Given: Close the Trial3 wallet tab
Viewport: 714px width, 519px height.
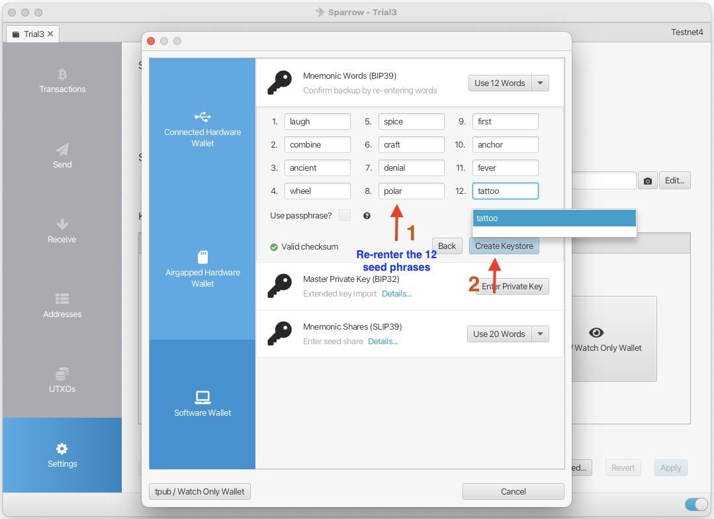Looking at the screenshot, I should point(50,34).
